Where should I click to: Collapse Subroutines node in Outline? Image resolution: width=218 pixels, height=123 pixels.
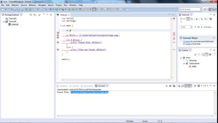(184, 64)
